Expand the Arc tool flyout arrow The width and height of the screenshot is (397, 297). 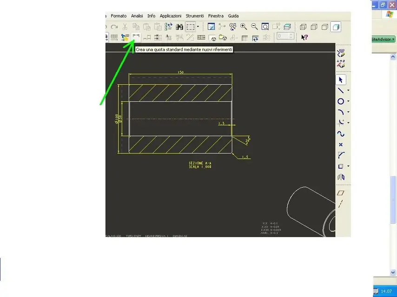click(x=348, y=112)
